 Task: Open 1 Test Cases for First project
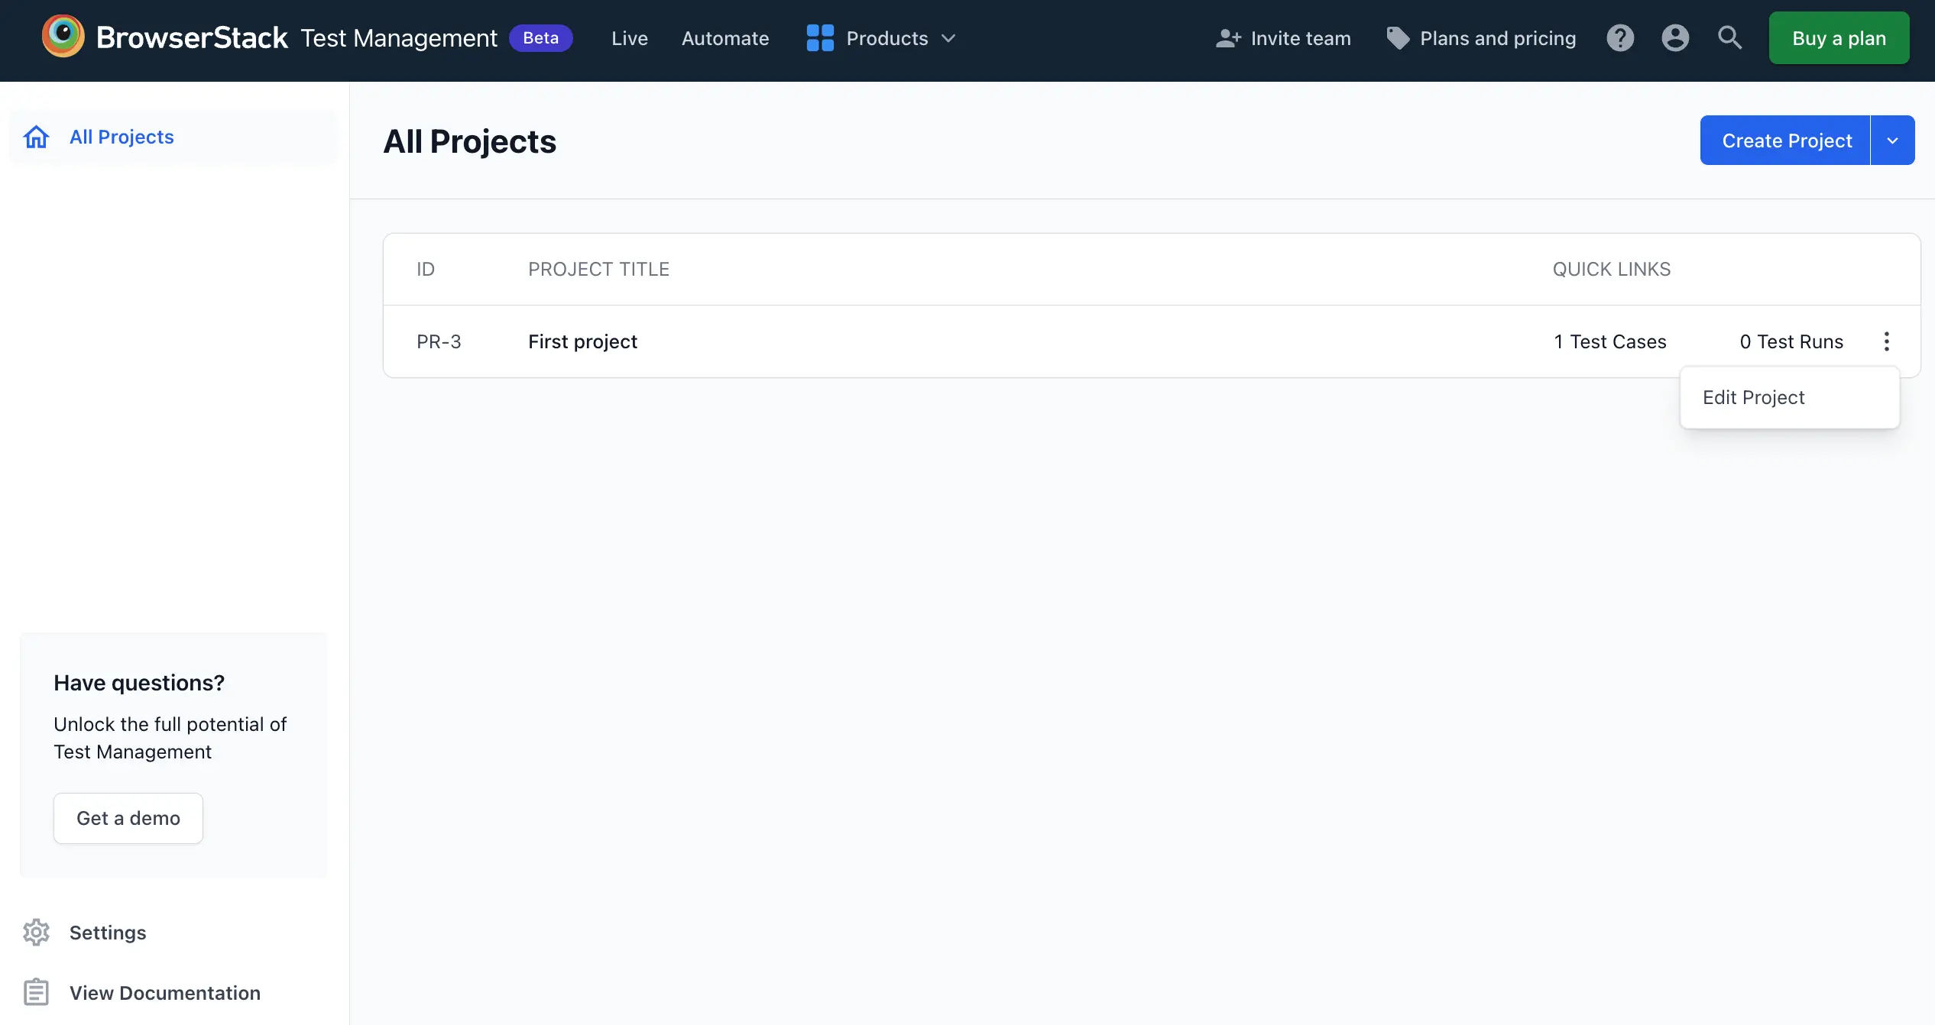click(x=1609, y=341)
